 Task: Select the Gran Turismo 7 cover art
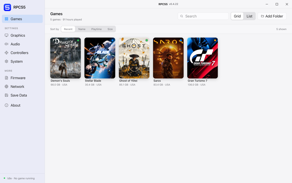coord(203,58)
